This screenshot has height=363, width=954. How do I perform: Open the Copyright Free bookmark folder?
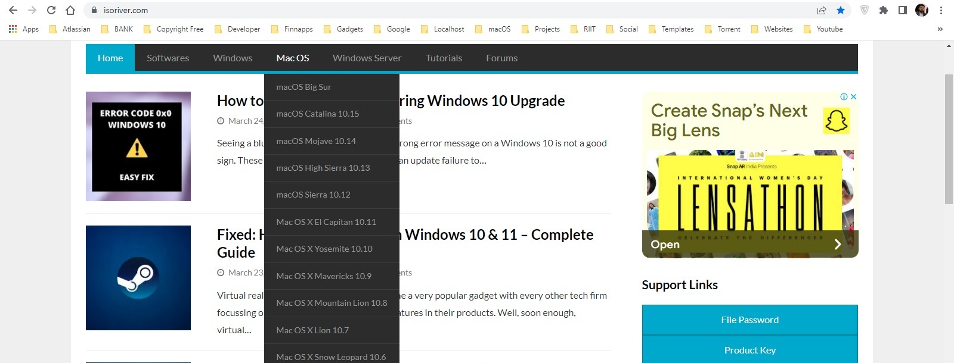[174, 29]
